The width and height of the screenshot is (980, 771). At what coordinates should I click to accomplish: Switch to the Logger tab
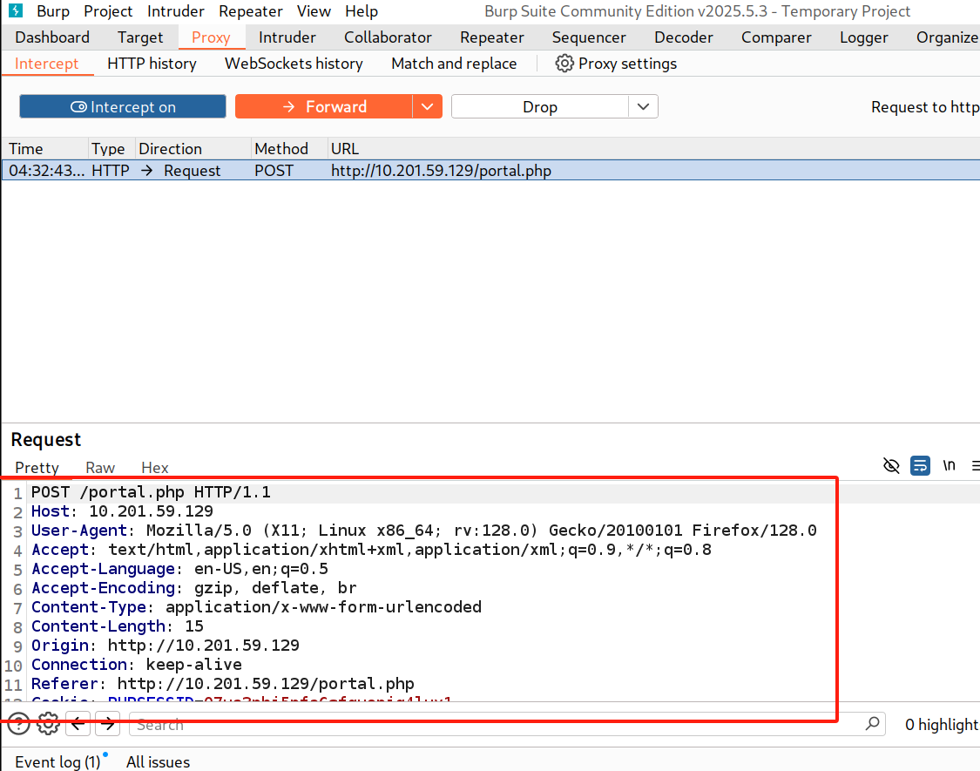pyautogui.click(x=864, y=37)
